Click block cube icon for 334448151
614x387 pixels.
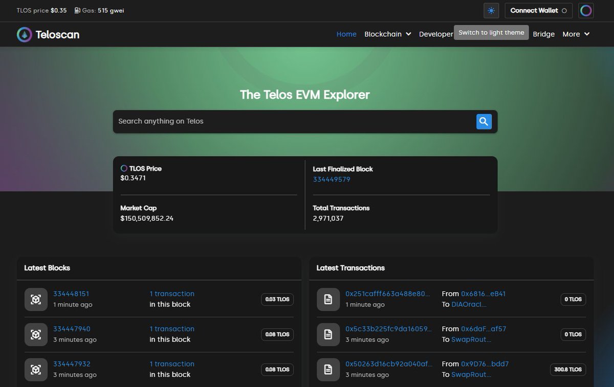tap(36, 299)
